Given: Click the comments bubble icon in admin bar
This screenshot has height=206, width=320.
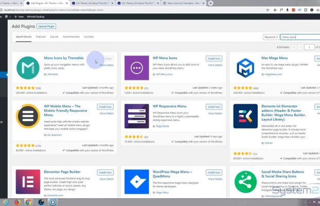Looking at the screenshot, I should [6, 17].
